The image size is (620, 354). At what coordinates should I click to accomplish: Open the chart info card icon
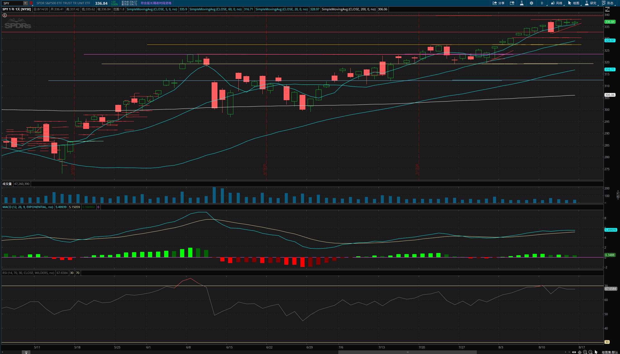tap(512, 3)
